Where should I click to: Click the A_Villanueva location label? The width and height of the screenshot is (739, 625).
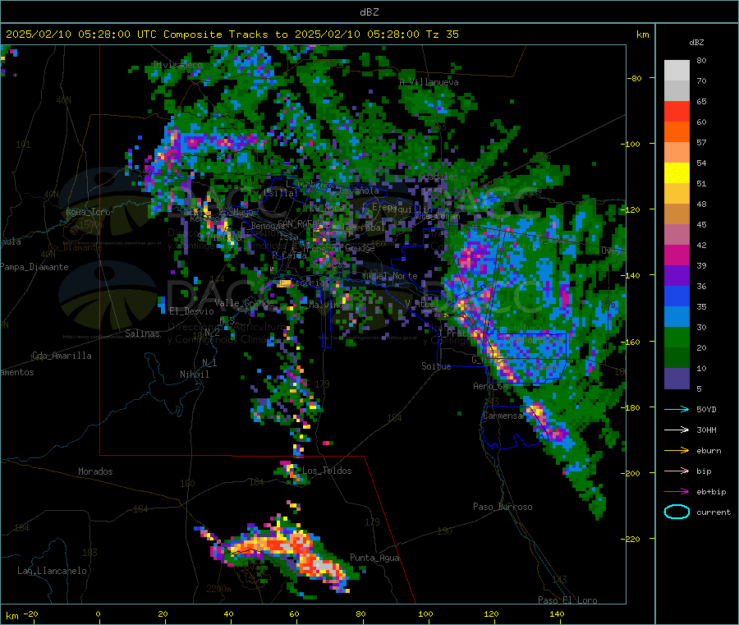point(429,82)
